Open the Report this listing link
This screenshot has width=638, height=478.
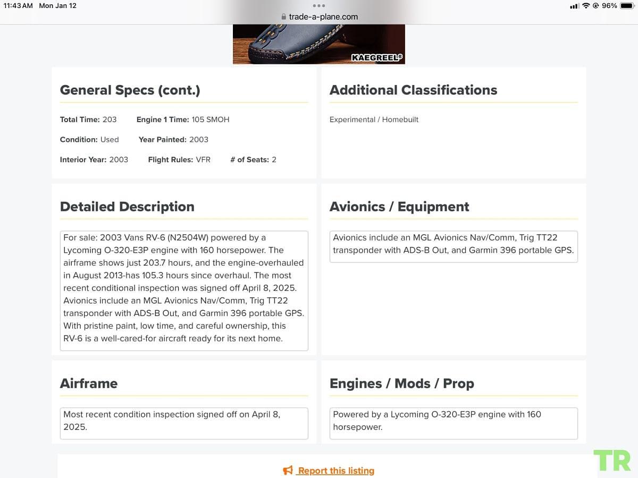tap(336, 471)
